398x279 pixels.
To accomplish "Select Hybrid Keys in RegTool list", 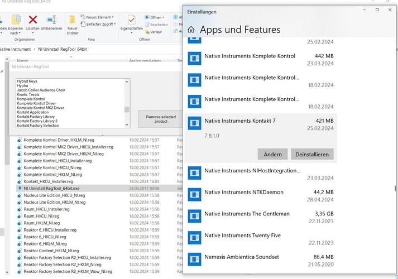I will coord(27,81).
